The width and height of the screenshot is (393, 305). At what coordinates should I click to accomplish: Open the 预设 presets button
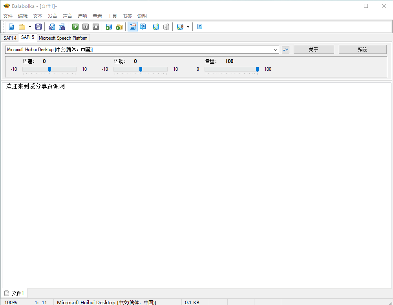[x=362, y=49]
